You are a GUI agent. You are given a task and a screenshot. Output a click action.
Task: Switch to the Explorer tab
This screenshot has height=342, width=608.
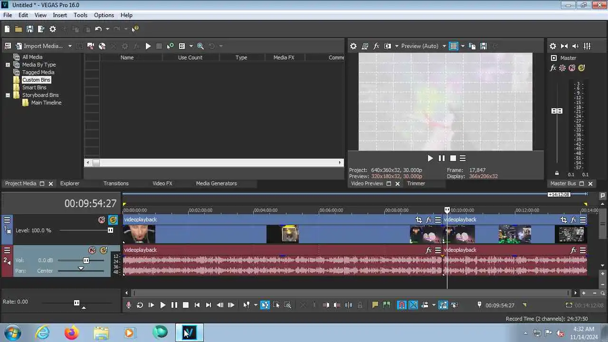pos(70,183)
